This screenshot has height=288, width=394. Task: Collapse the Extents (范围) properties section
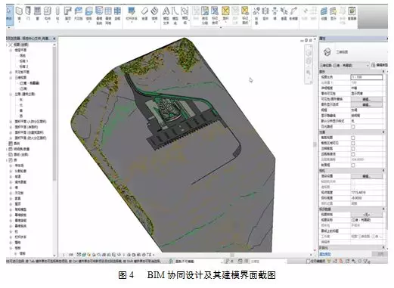tap(383, 132)
